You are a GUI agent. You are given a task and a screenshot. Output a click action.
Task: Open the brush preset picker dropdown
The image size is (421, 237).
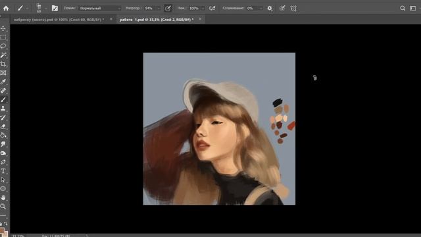[x=46, y=9]
